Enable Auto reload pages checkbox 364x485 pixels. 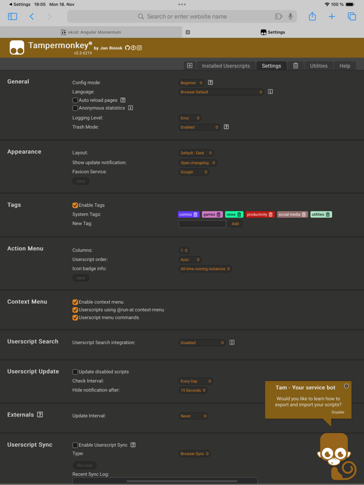(75, 100)
